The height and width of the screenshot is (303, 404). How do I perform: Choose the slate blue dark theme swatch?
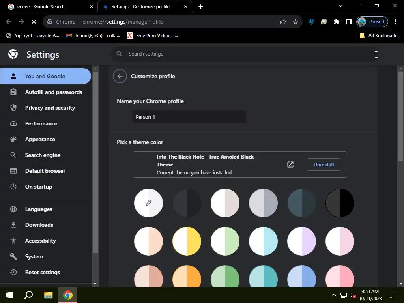tap(301, 203)
